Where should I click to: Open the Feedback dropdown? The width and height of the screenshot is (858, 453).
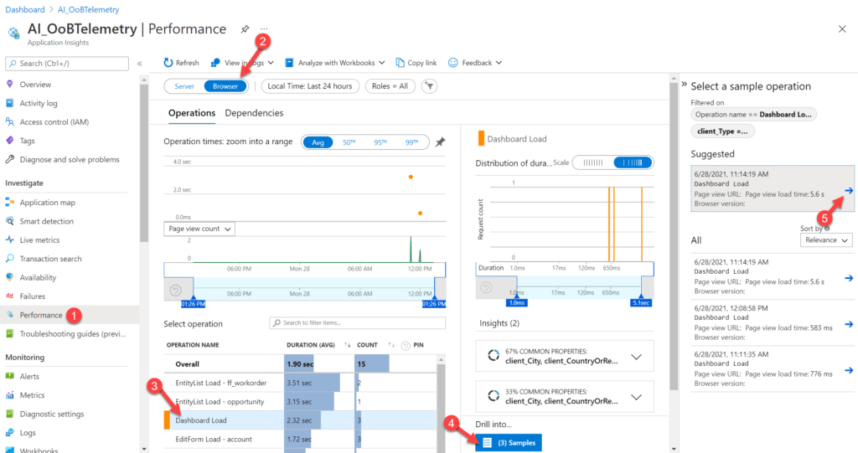(x=475, y=63)
